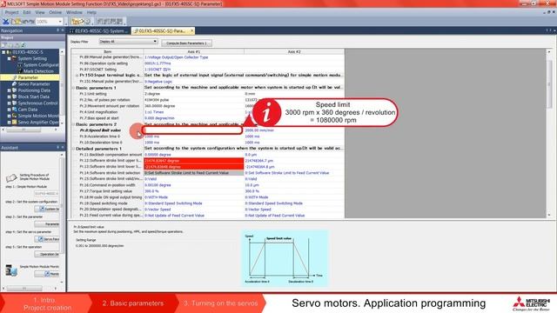Screen dimensions: 557x313
Task: Click the Navigation tree scroll-down arrow
Action: [x=62, y=123]
